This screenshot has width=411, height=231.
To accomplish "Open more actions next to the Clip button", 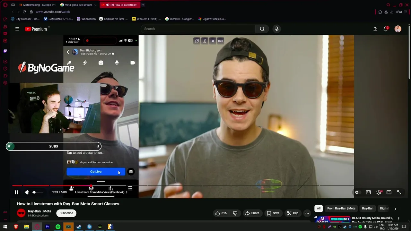I will pyautogui.click(x=307, y=213).
